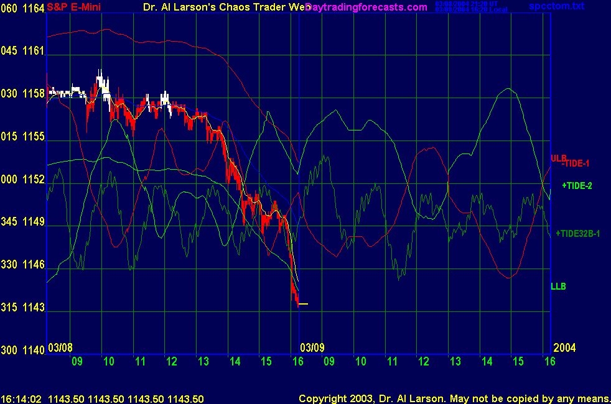
Task: Click the yellow last-price marker line
Action: pos(304,303)
